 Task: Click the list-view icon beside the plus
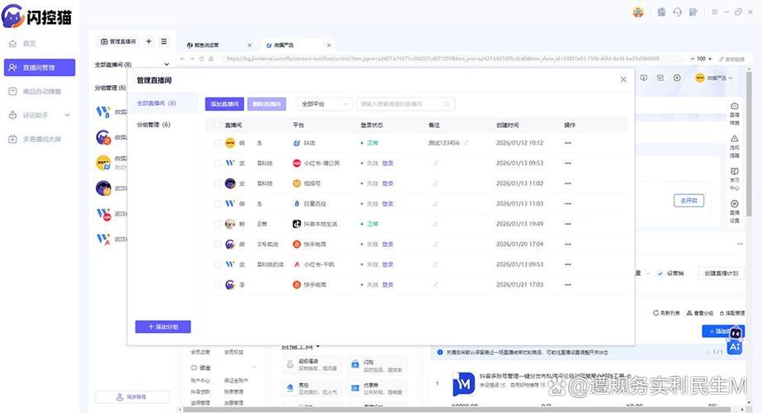(x=164, y=42)
